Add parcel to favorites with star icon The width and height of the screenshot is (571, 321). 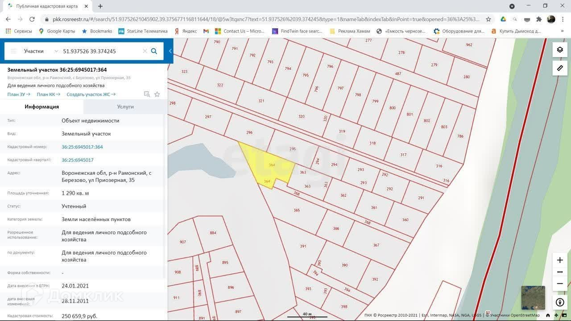[157, 95]
